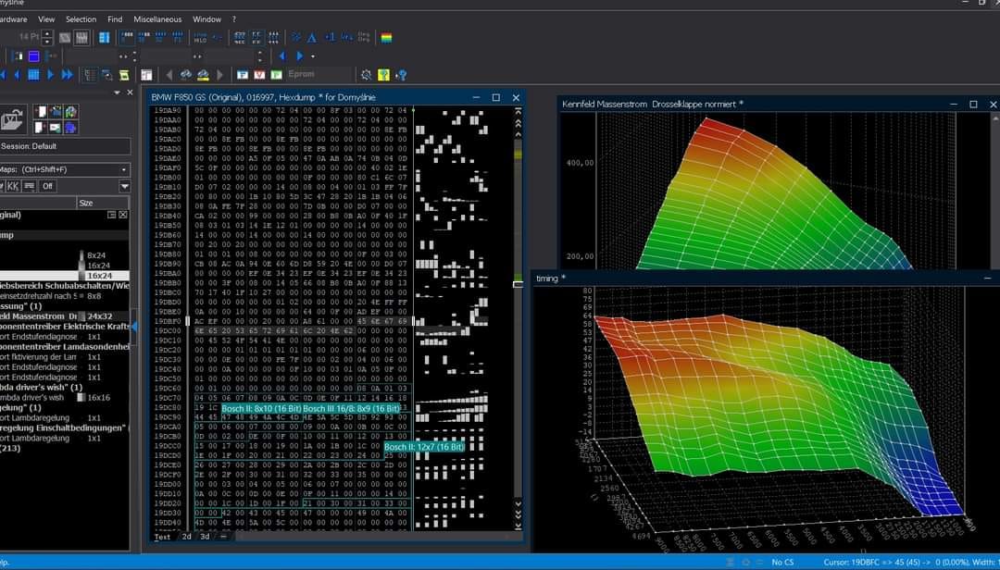Toggle the KK map filter button

click(x=13, y=186)
